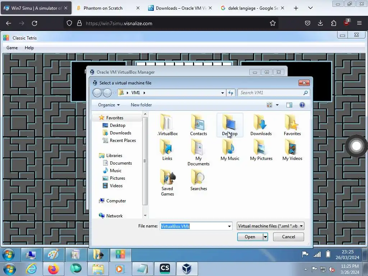Toggle the preview pane icon
368x276 pixels.
[x=289, y=105]
